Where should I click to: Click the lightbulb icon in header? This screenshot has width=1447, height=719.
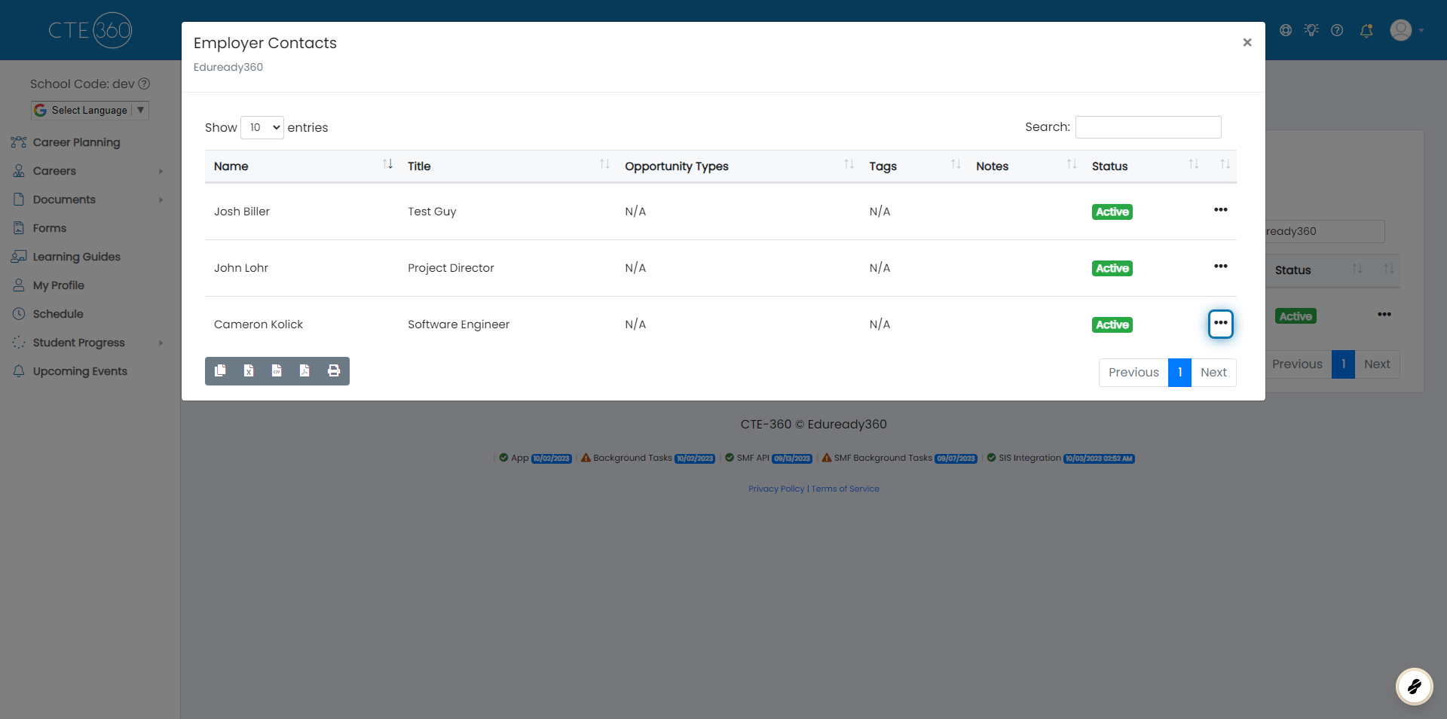pyautogui.click(x=1311, y=30)
